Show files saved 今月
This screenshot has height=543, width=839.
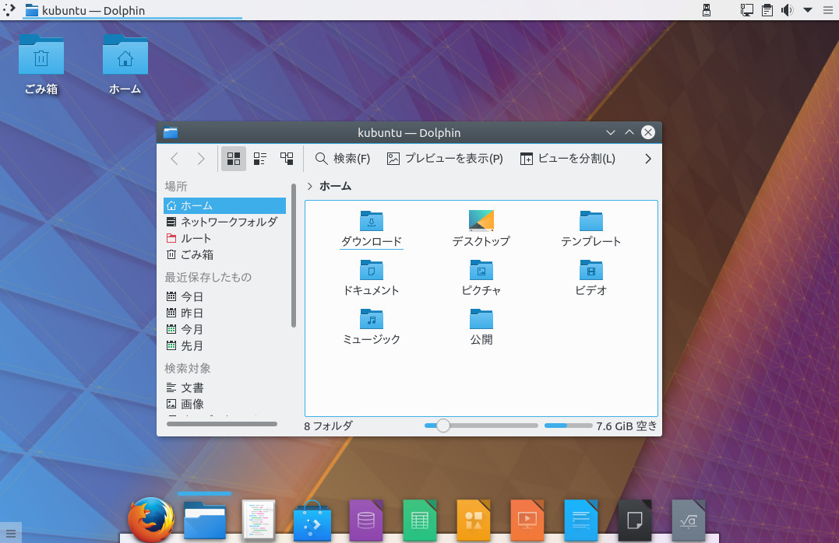pos(224,330)
